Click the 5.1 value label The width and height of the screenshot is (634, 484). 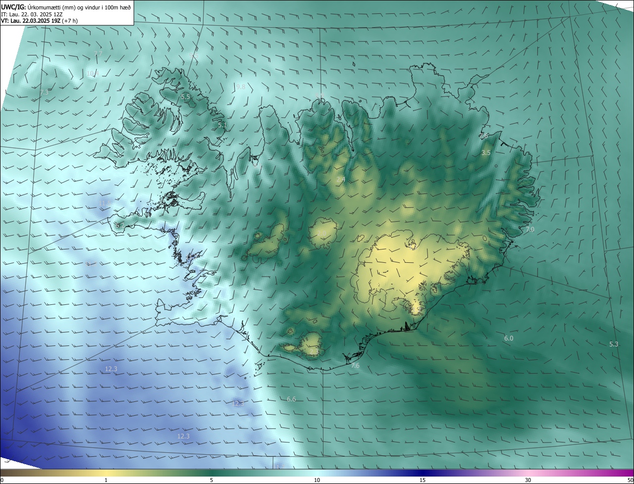(x=222, y=125)
